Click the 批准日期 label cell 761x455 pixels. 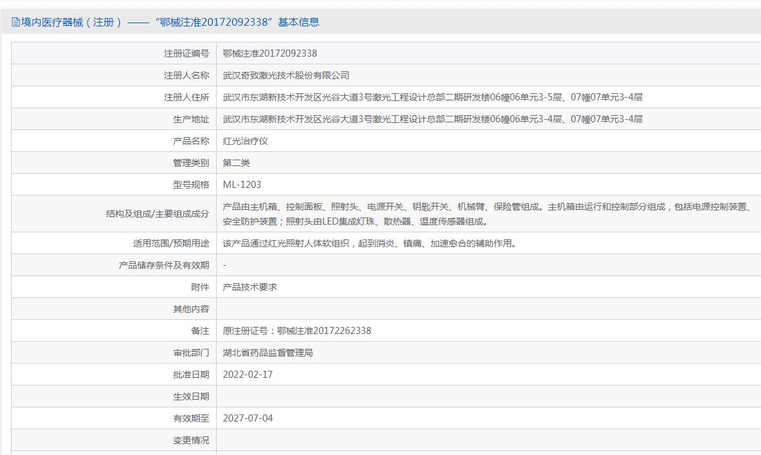(114, 375)
